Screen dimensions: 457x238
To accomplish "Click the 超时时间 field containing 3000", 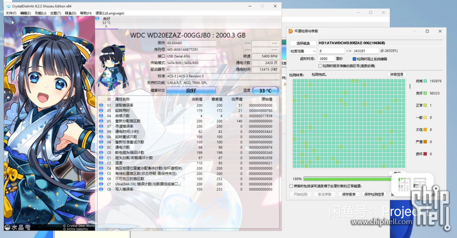I will point(326,59).
